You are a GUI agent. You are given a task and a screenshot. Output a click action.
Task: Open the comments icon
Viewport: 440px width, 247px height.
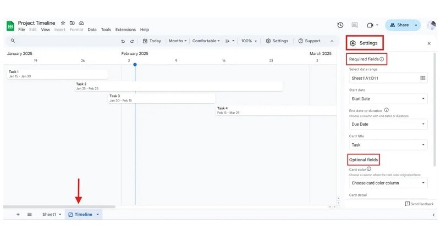tap(355, 25)
